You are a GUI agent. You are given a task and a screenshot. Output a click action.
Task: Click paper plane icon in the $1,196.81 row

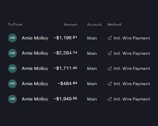click(110, 38)
